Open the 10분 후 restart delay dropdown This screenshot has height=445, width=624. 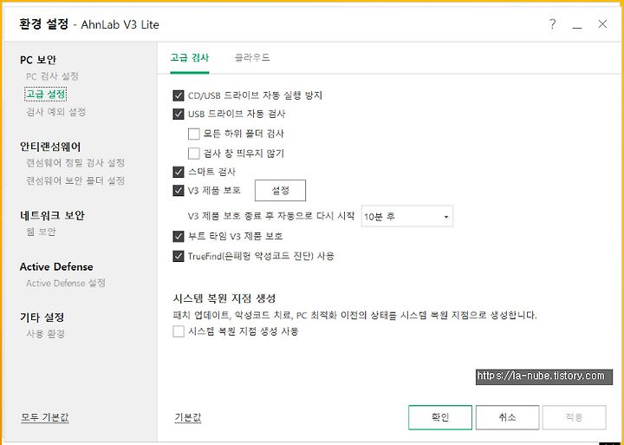[x=406, y=216]
